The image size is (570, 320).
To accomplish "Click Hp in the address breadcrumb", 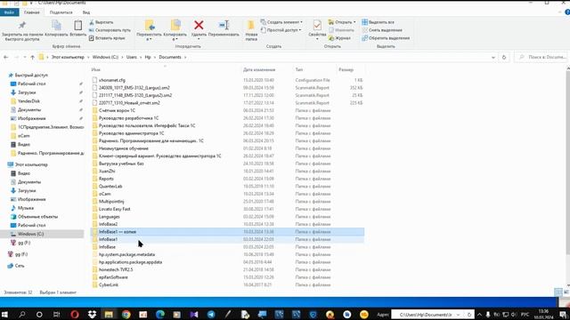I will point(148,57).
